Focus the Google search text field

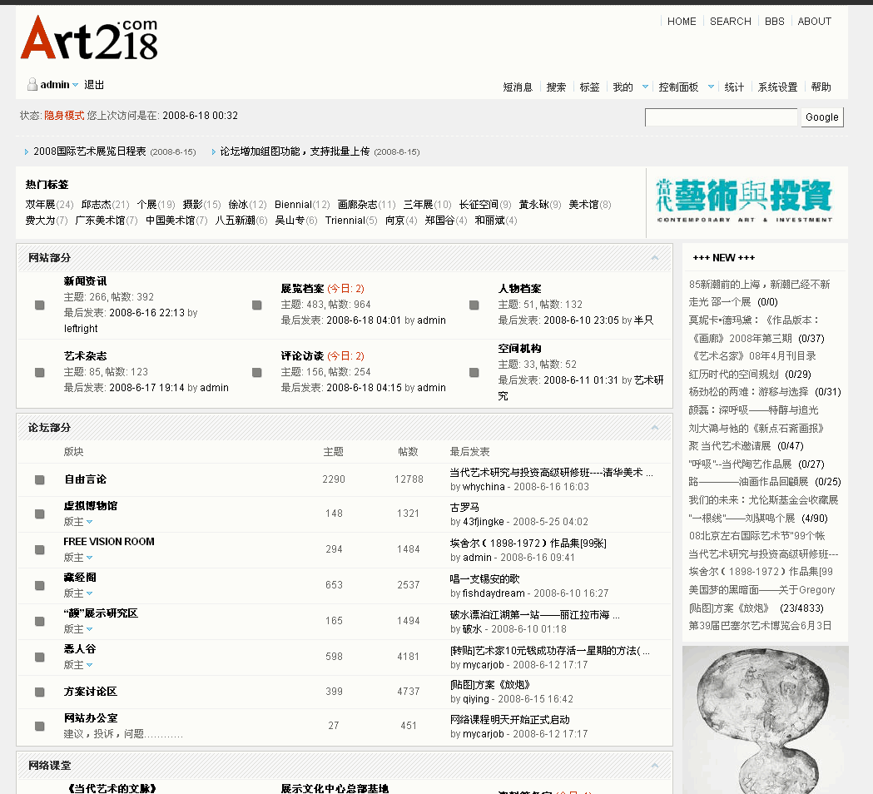(x=721, y=117)
